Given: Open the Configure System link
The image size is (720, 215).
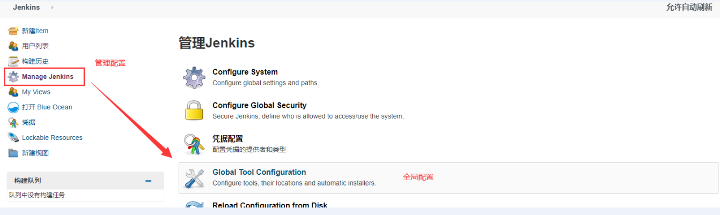Looking at the screenshot, I should [245, 72].
